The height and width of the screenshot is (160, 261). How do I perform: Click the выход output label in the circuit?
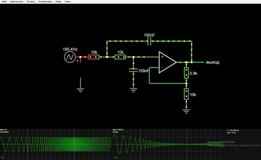point(213,62)
